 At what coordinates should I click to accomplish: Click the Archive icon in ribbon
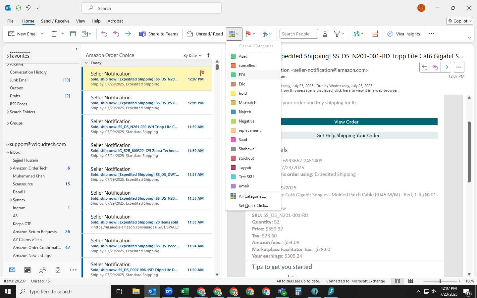tap(73, 34)
